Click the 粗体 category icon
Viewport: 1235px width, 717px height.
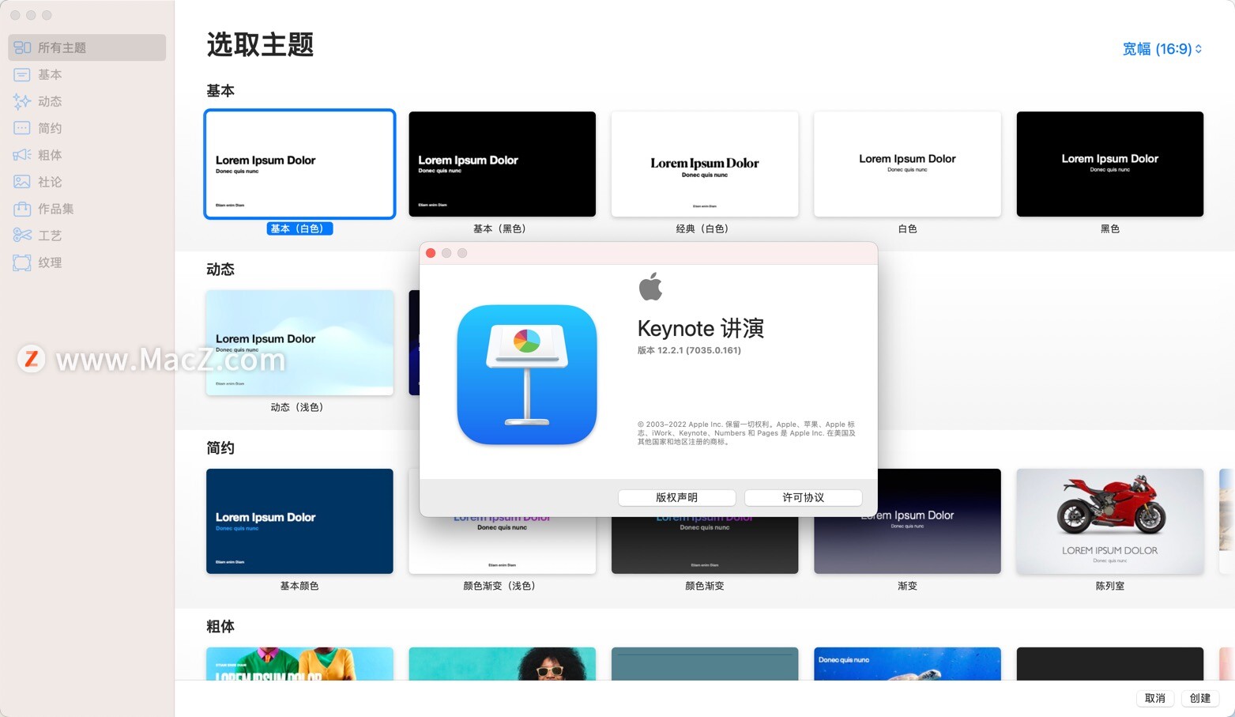[x=21, y=155]
